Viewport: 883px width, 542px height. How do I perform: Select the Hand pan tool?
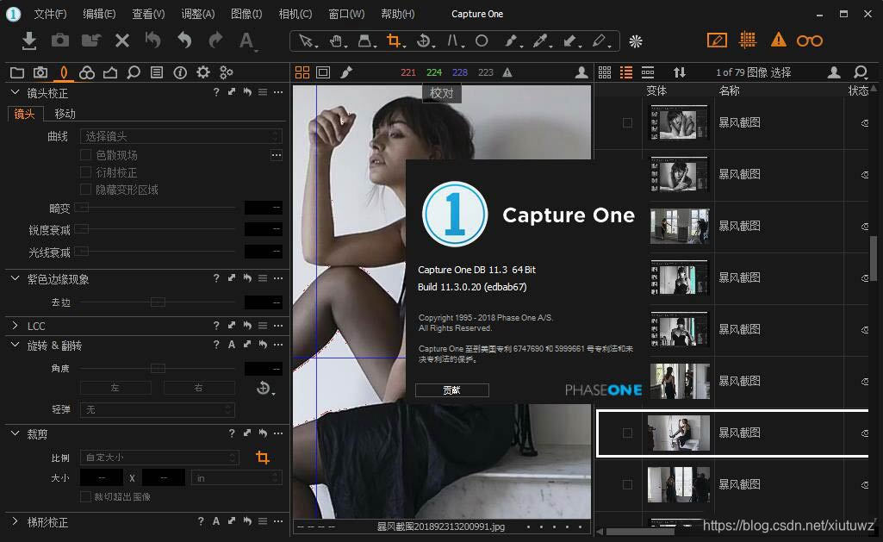pyautogui.click(x=336, y=40)
